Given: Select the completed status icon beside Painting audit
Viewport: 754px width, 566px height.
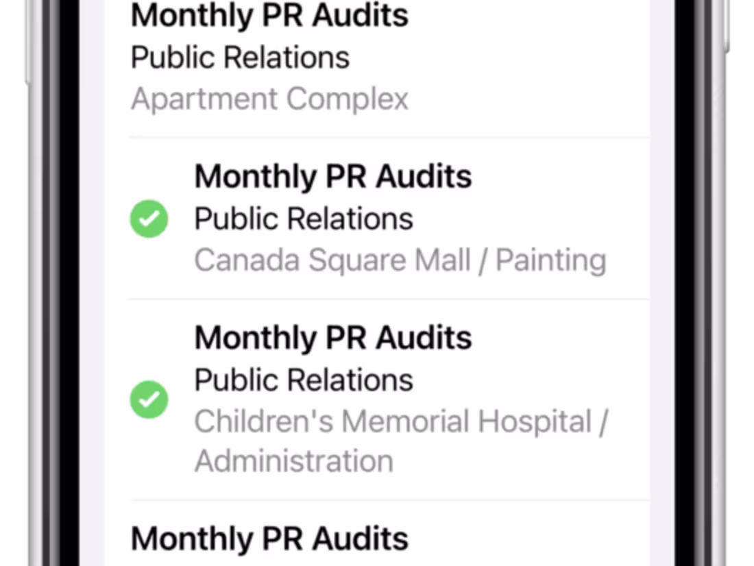Looking at the screenshot, I should [149, 218].
